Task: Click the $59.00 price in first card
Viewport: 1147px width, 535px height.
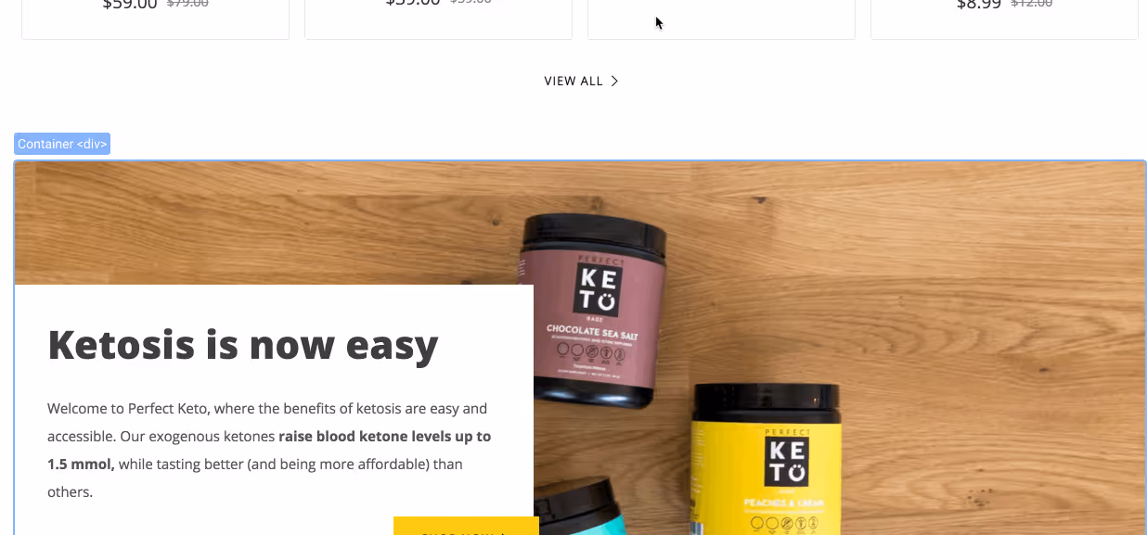Action: pyautogui.click(x=130, y=4)
